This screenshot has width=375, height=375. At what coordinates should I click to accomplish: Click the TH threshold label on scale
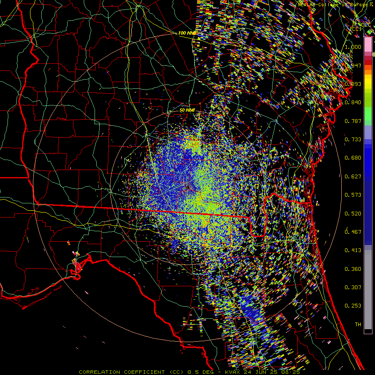pyautogui.click(x=358, y=325)
